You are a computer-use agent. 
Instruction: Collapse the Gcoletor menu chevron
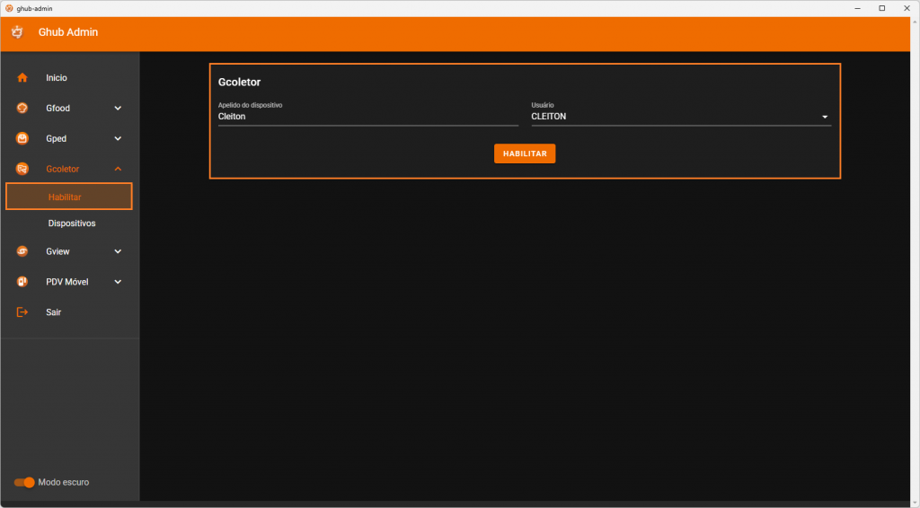coord(118,170)
